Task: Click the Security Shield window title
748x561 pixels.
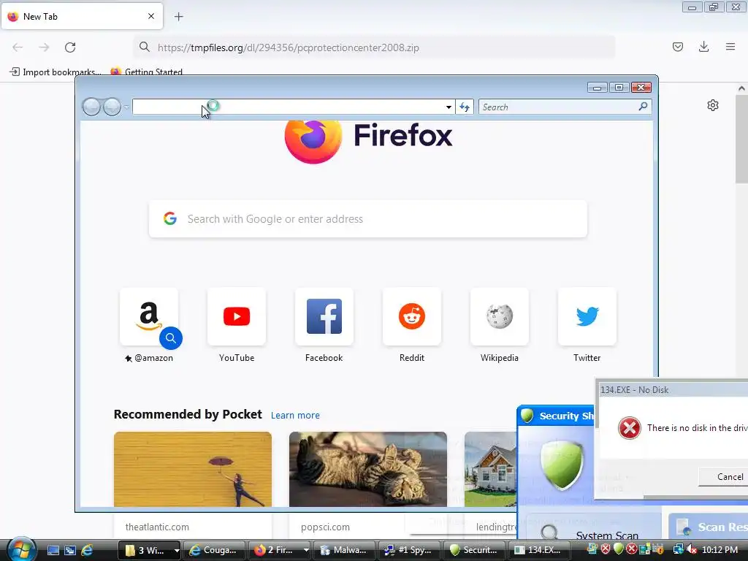Action: coord(566,416)
